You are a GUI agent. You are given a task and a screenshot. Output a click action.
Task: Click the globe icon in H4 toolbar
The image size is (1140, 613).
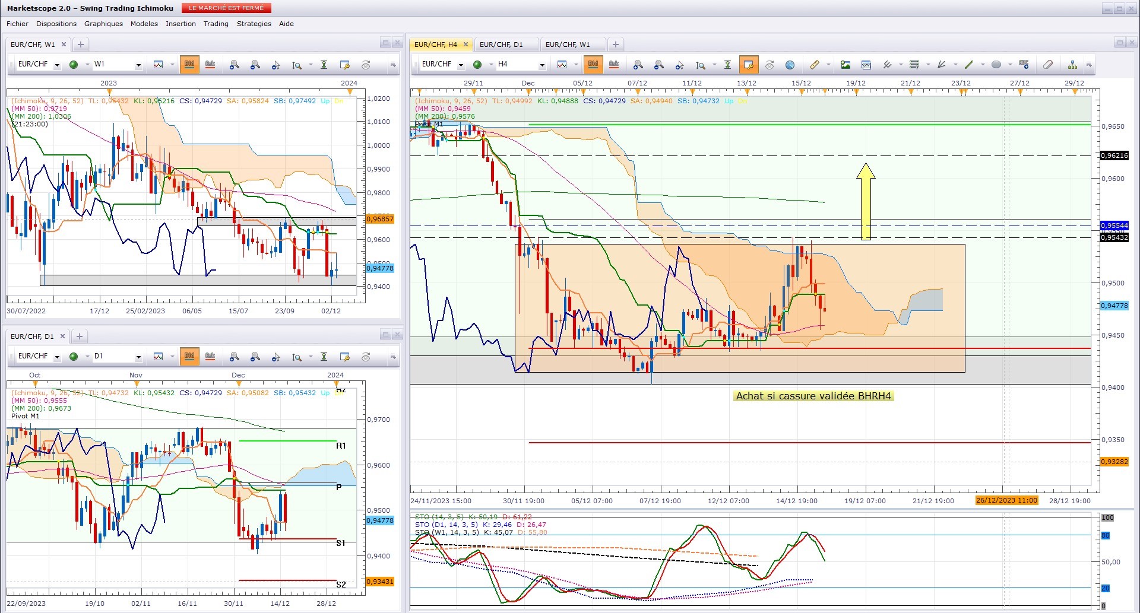pos(790,64)
